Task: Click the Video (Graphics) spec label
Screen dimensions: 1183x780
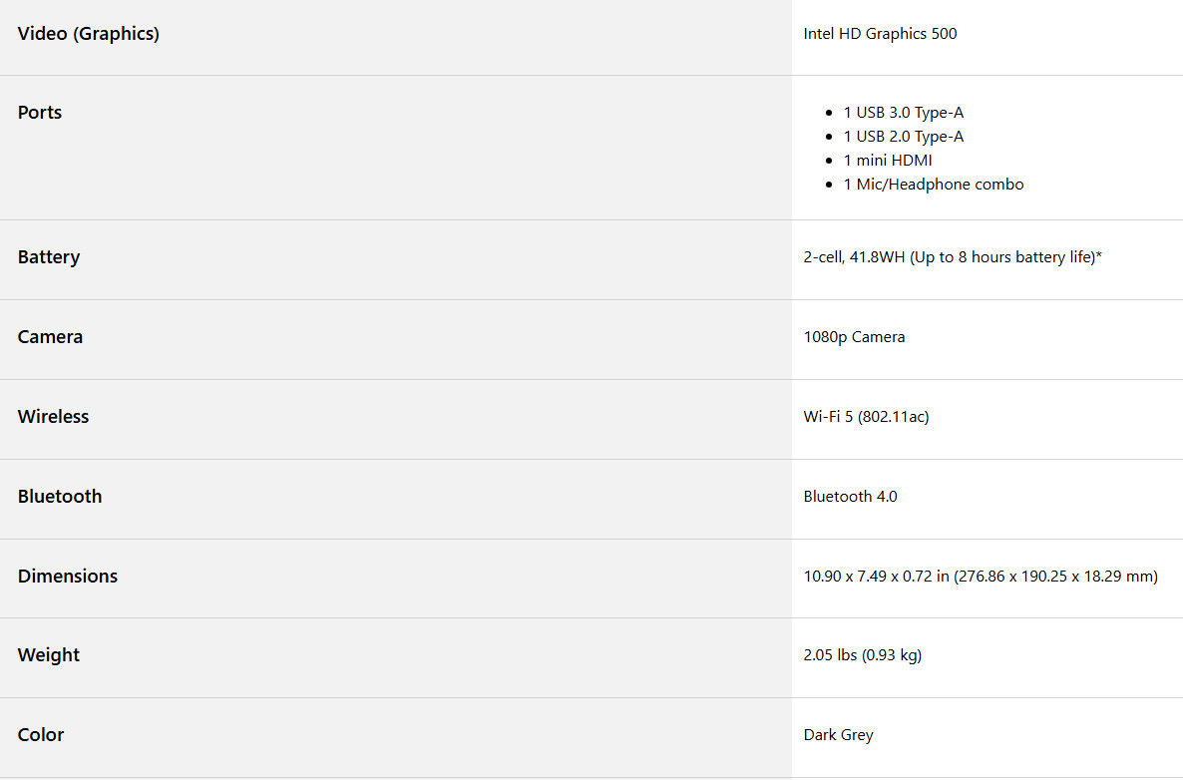Action: click(x=88, y=34)
